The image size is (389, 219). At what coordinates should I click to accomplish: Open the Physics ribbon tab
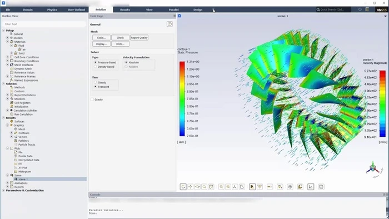click(x=52, y=9)
